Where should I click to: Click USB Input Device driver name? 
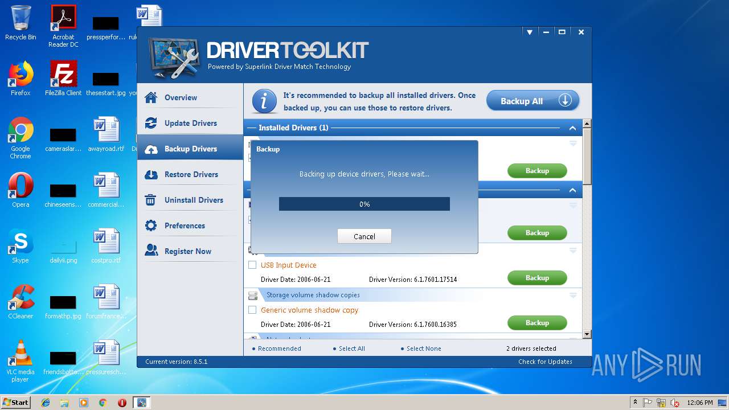[x=288, y=265]
